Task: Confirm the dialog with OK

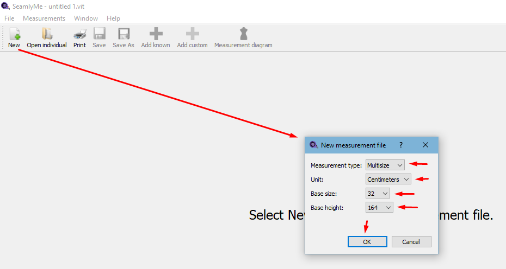Action: coord(367,242)
